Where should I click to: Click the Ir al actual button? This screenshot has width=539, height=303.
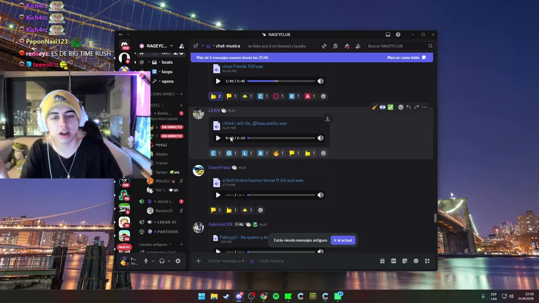(x=343, y=240)
